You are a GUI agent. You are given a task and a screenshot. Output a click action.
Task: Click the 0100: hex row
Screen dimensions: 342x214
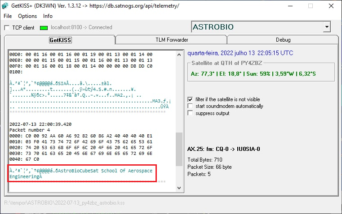[16, 72]
